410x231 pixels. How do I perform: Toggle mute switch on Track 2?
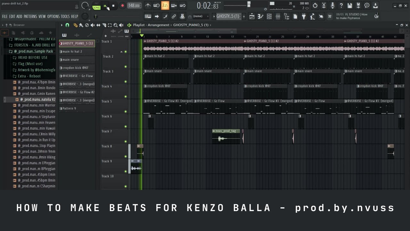126,67
